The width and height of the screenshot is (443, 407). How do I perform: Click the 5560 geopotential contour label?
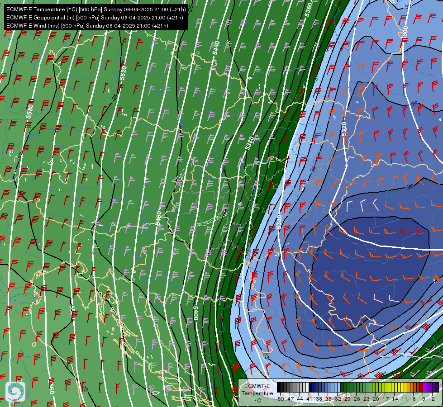click(x=52, y=387)
